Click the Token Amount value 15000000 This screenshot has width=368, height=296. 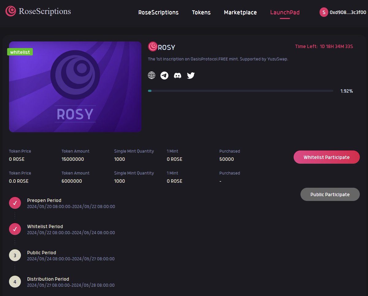pyautogui.click(x=73, y=159)
